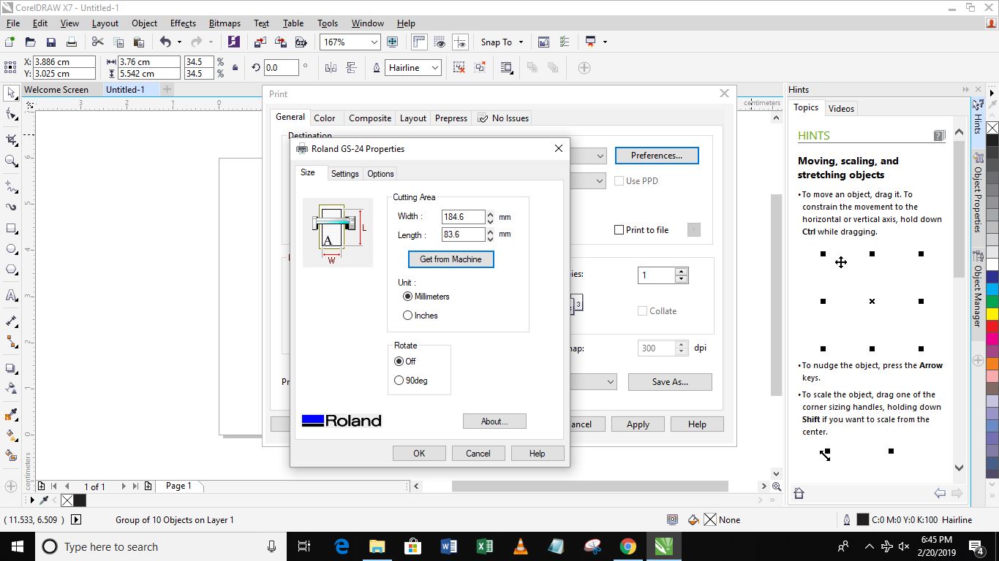Open Google Chrome from the taskbar
The height and width of the screenshot is (561, 999).
coord(627,546)
